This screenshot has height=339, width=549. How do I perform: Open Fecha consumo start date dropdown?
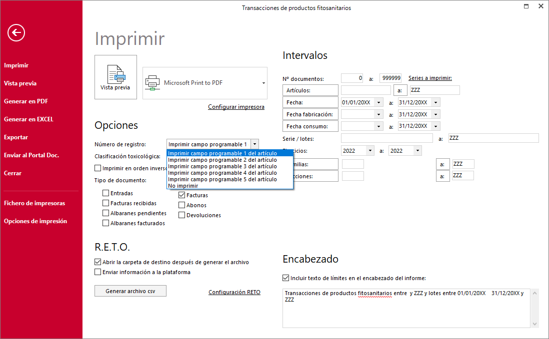378,126
